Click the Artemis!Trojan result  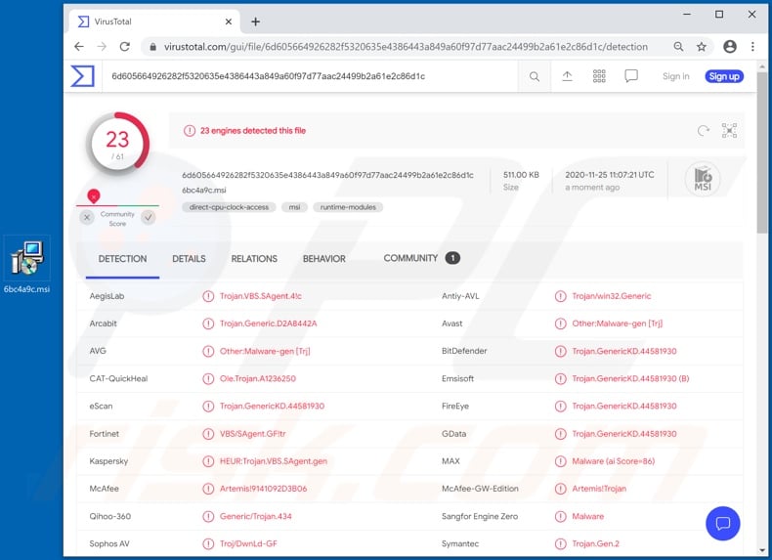coord(599,489)
